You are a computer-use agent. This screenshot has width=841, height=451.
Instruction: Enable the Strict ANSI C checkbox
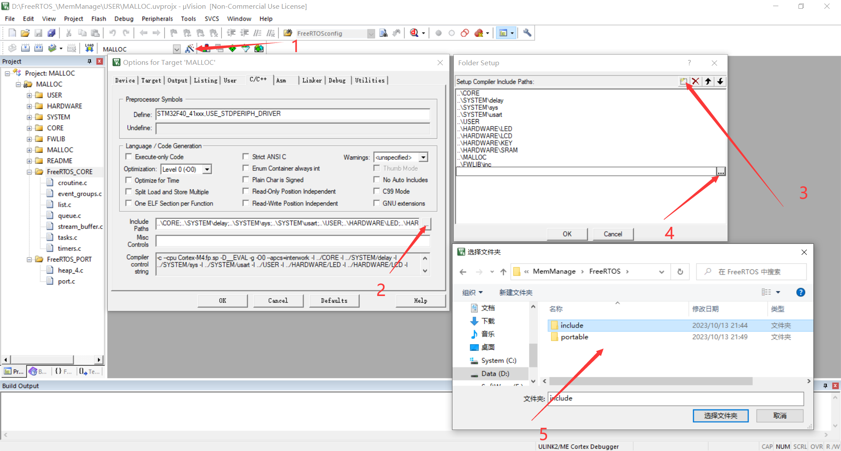(246, 156)
